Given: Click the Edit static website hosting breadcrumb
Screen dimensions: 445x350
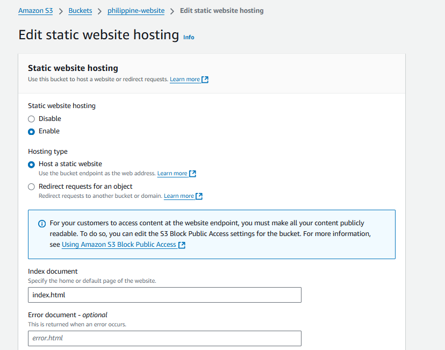Looking at the screenshot, I should 221,11.
